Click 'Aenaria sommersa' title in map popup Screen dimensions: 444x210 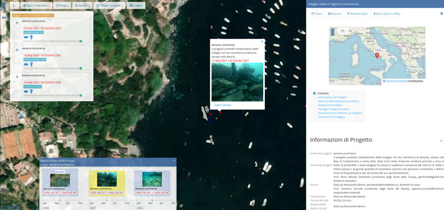coord(223,45)
